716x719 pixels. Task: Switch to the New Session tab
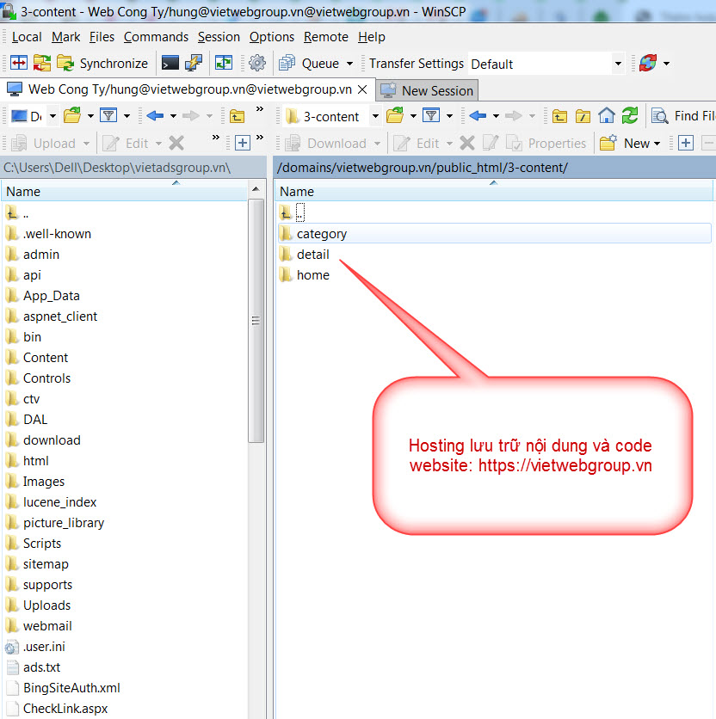(x=427, y=90)
